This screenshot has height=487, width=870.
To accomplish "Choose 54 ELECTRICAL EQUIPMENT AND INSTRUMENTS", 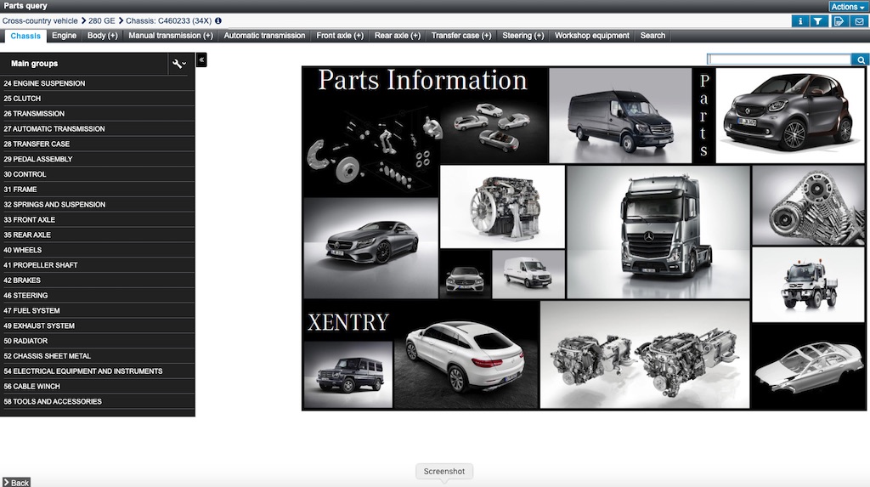I will [82, 371].
